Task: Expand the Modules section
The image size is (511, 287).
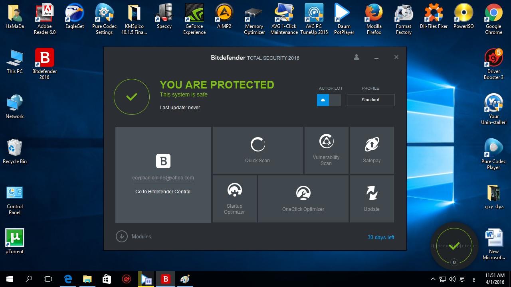Action: (x=133, y=236)
